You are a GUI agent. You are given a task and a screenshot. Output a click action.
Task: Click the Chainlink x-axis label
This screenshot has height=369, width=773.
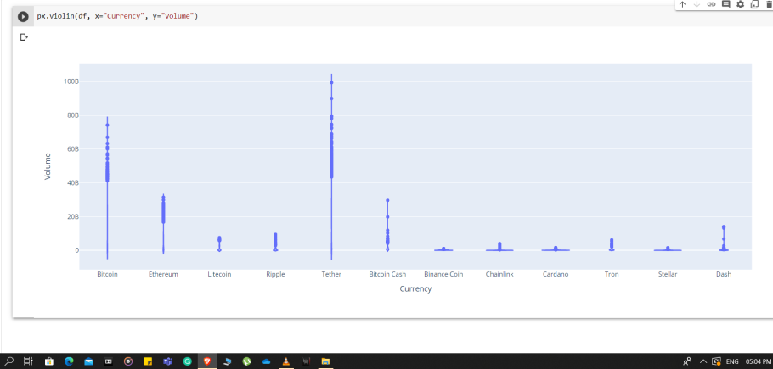[x=499, y=274]
